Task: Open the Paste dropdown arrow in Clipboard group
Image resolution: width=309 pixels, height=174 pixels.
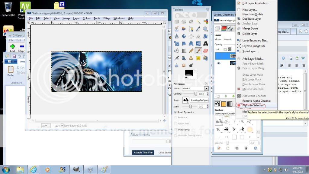Action: (11, 78)
